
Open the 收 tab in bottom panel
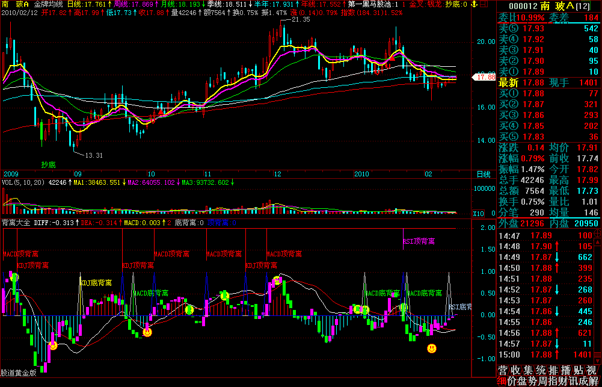coord(515,371)
